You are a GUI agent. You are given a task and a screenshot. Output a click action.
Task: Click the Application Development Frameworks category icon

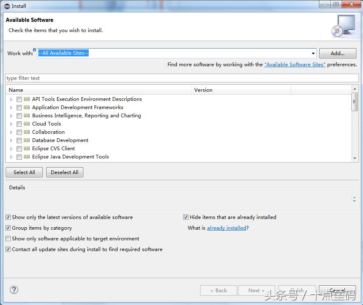[27, 107]
